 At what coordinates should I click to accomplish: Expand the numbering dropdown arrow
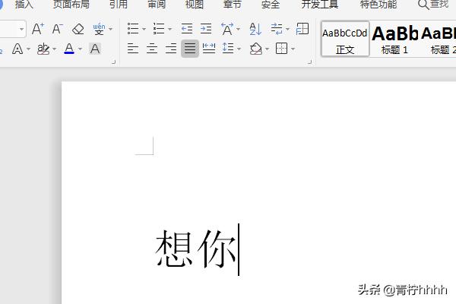pyautogui.click(x=169, y=29)
